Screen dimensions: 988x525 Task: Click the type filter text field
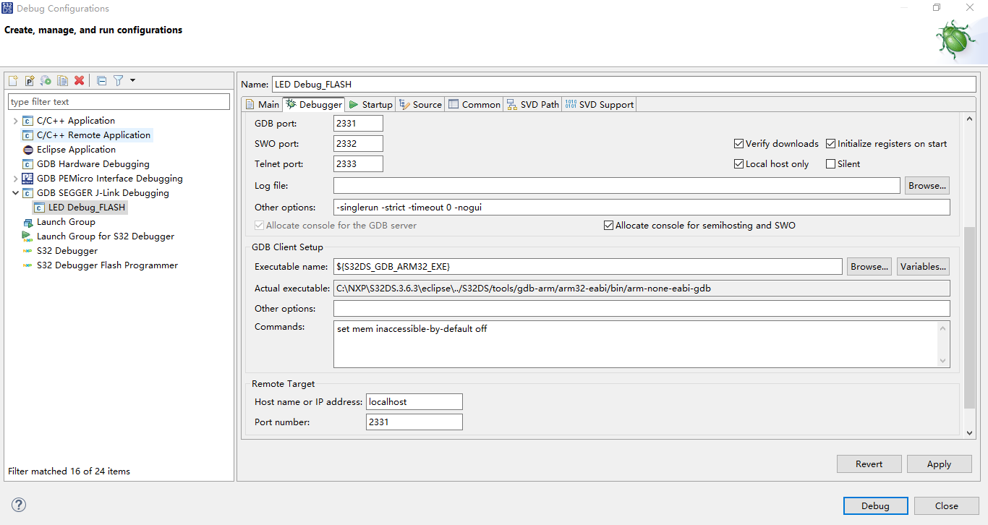coord(119,102)
